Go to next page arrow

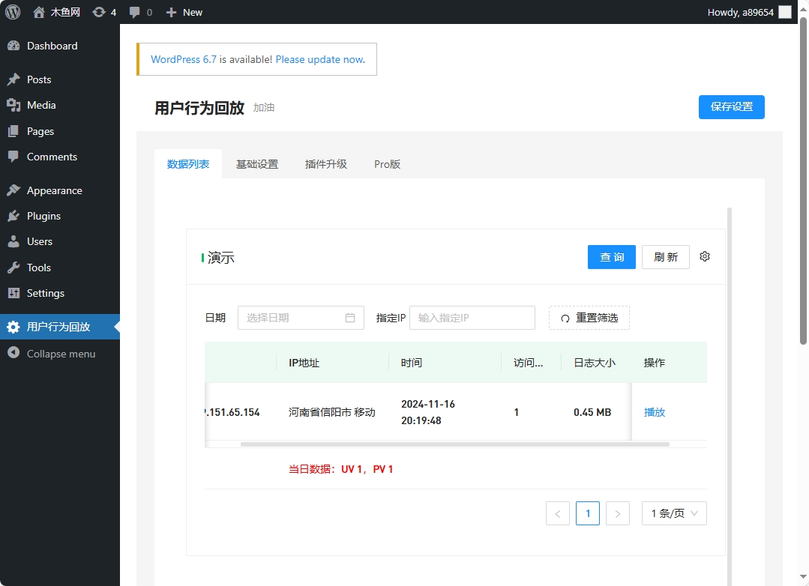618,513
